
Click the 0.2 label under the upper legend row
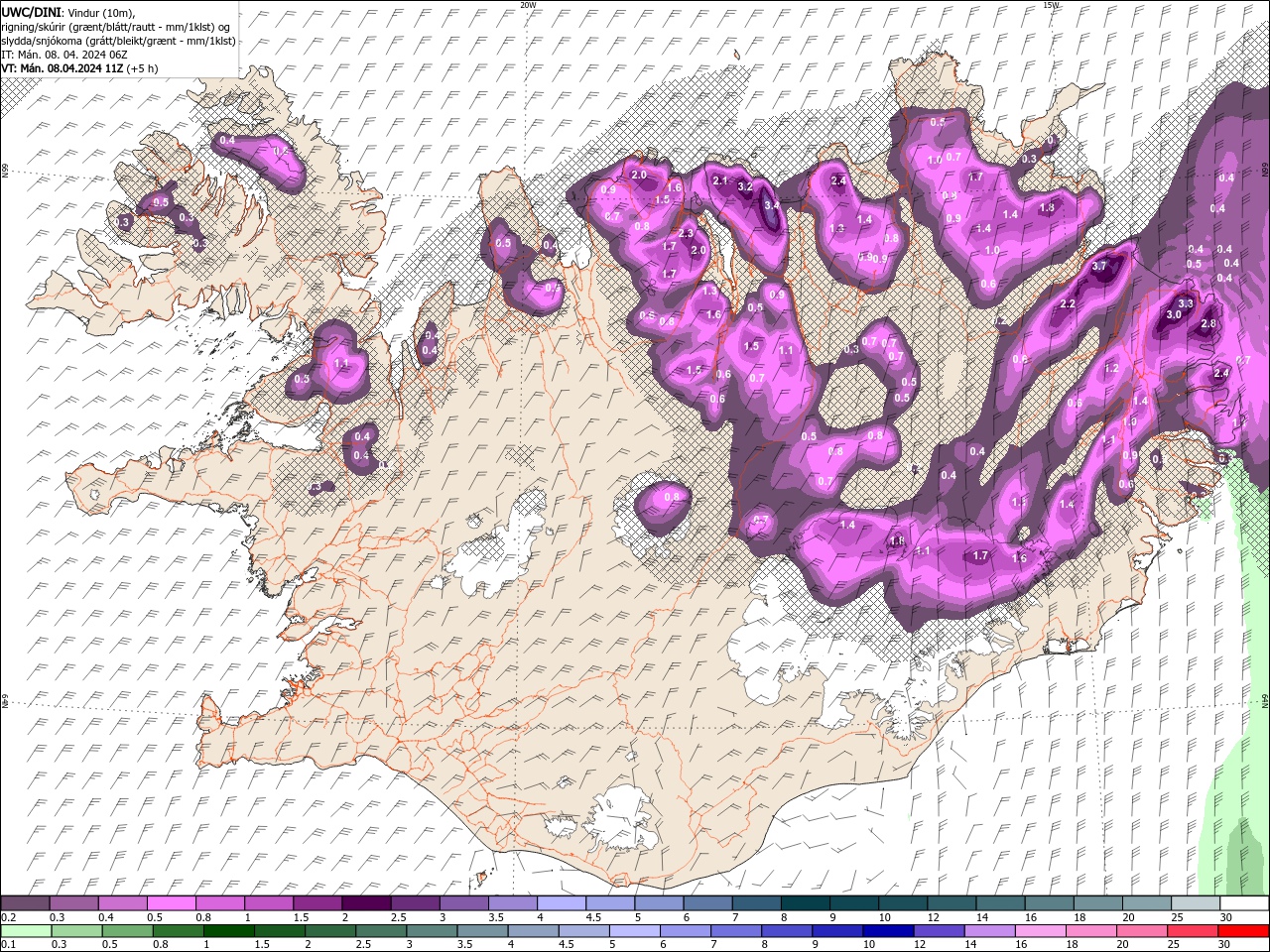pos(8,917)
